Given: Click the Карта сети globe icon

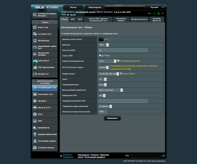Looking at the screenshot, I should [35, 27].
